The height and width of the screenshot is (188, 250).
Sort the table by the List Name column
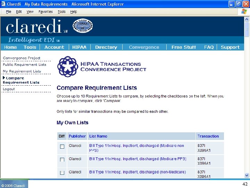pyautogui.click(x=98, y=136)
